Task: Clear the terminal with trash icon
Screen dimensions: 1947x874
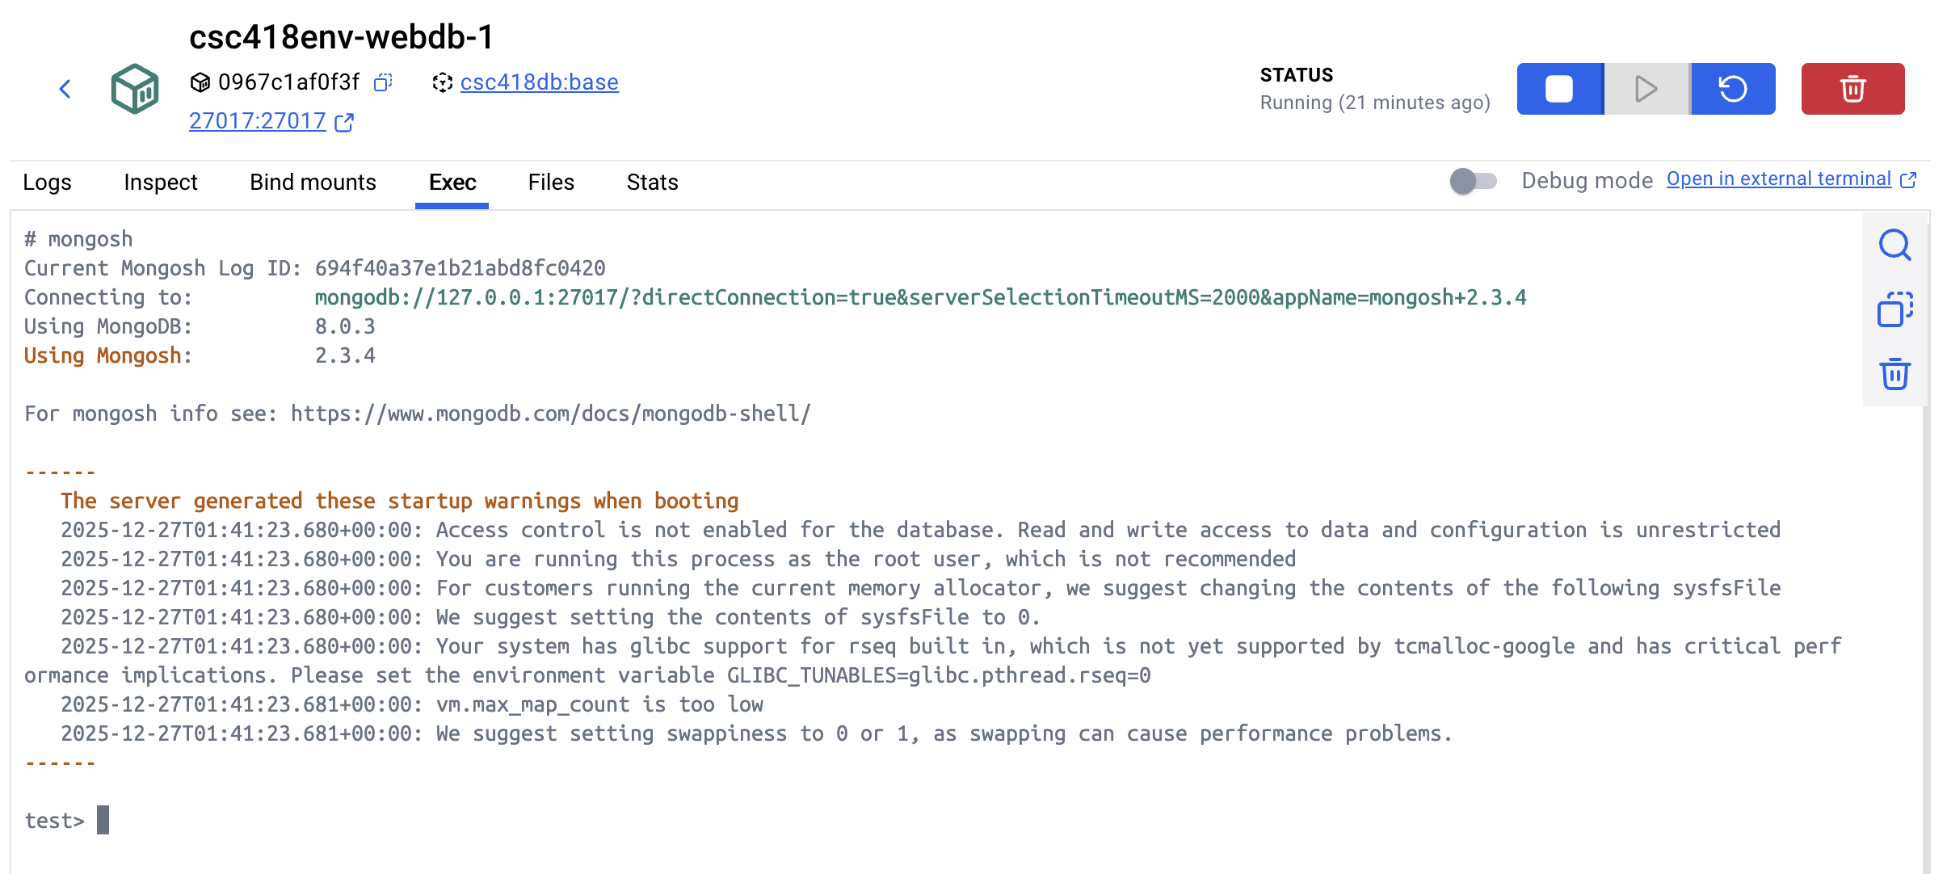Action: coord(1894,374)
